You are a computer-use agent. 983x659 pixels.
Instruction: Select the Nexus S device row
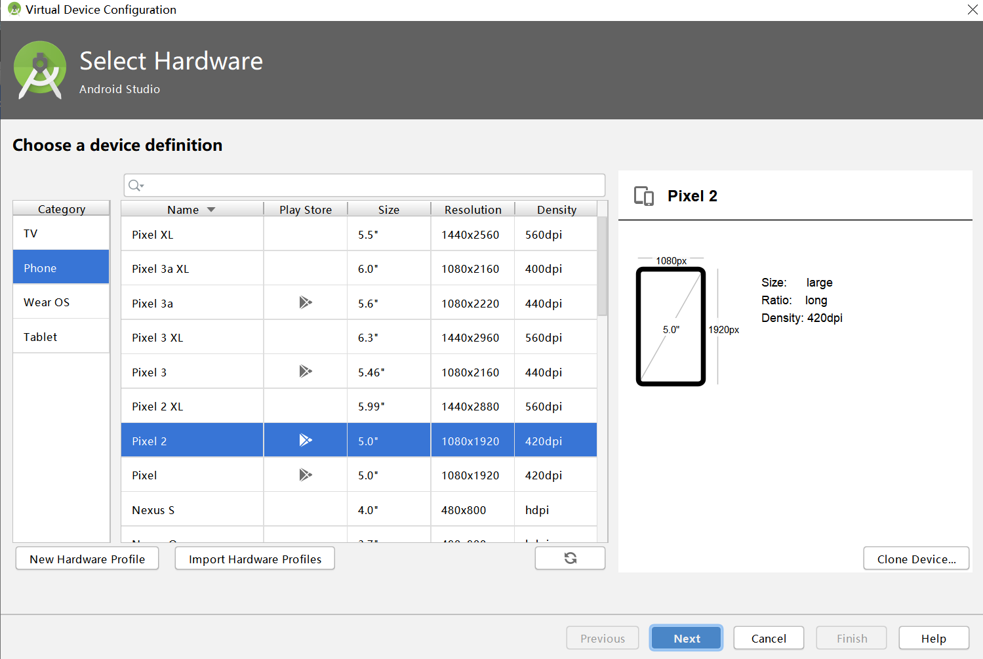359,509
